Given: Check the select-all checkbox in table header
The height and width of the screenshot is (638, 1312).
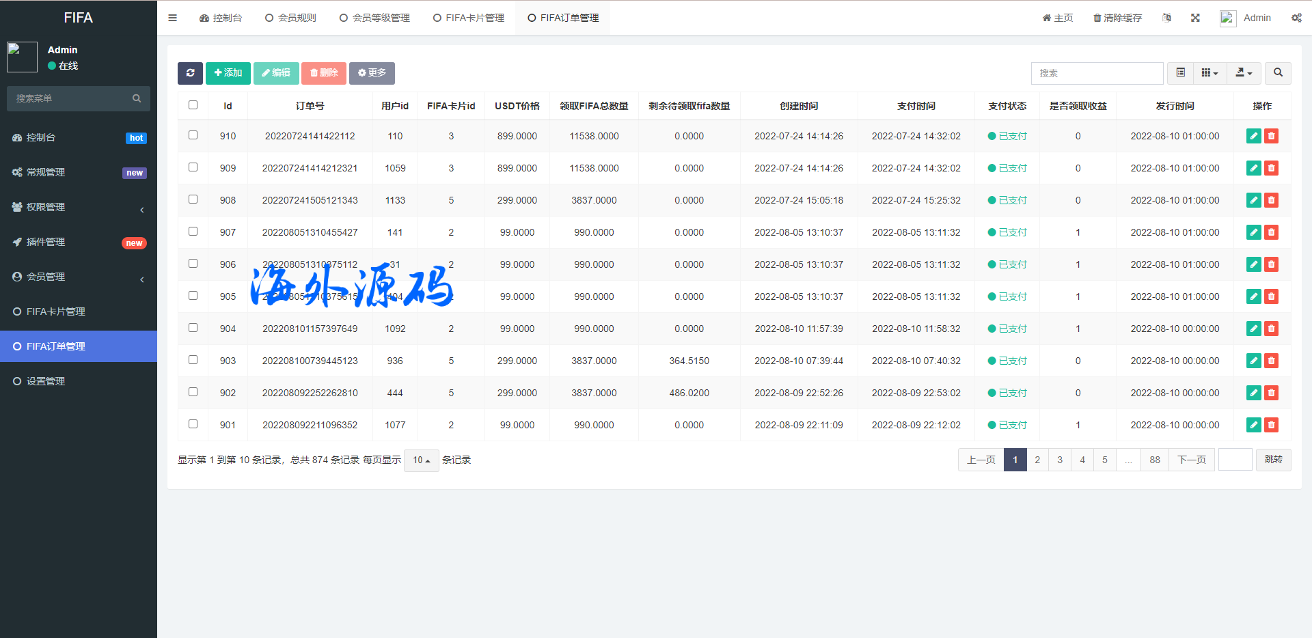Looking at the screenshot, I should point(193,105).
